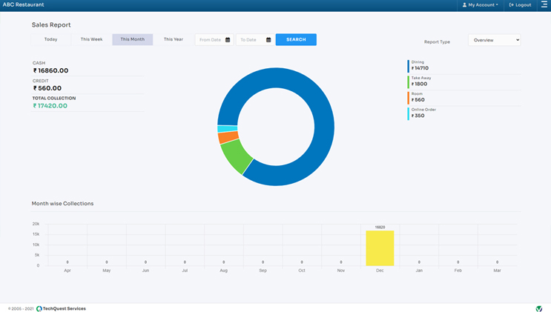Click the From Date calendar icon
The image size is (551, 312).
pyautogui.click(x=228, y=40)
